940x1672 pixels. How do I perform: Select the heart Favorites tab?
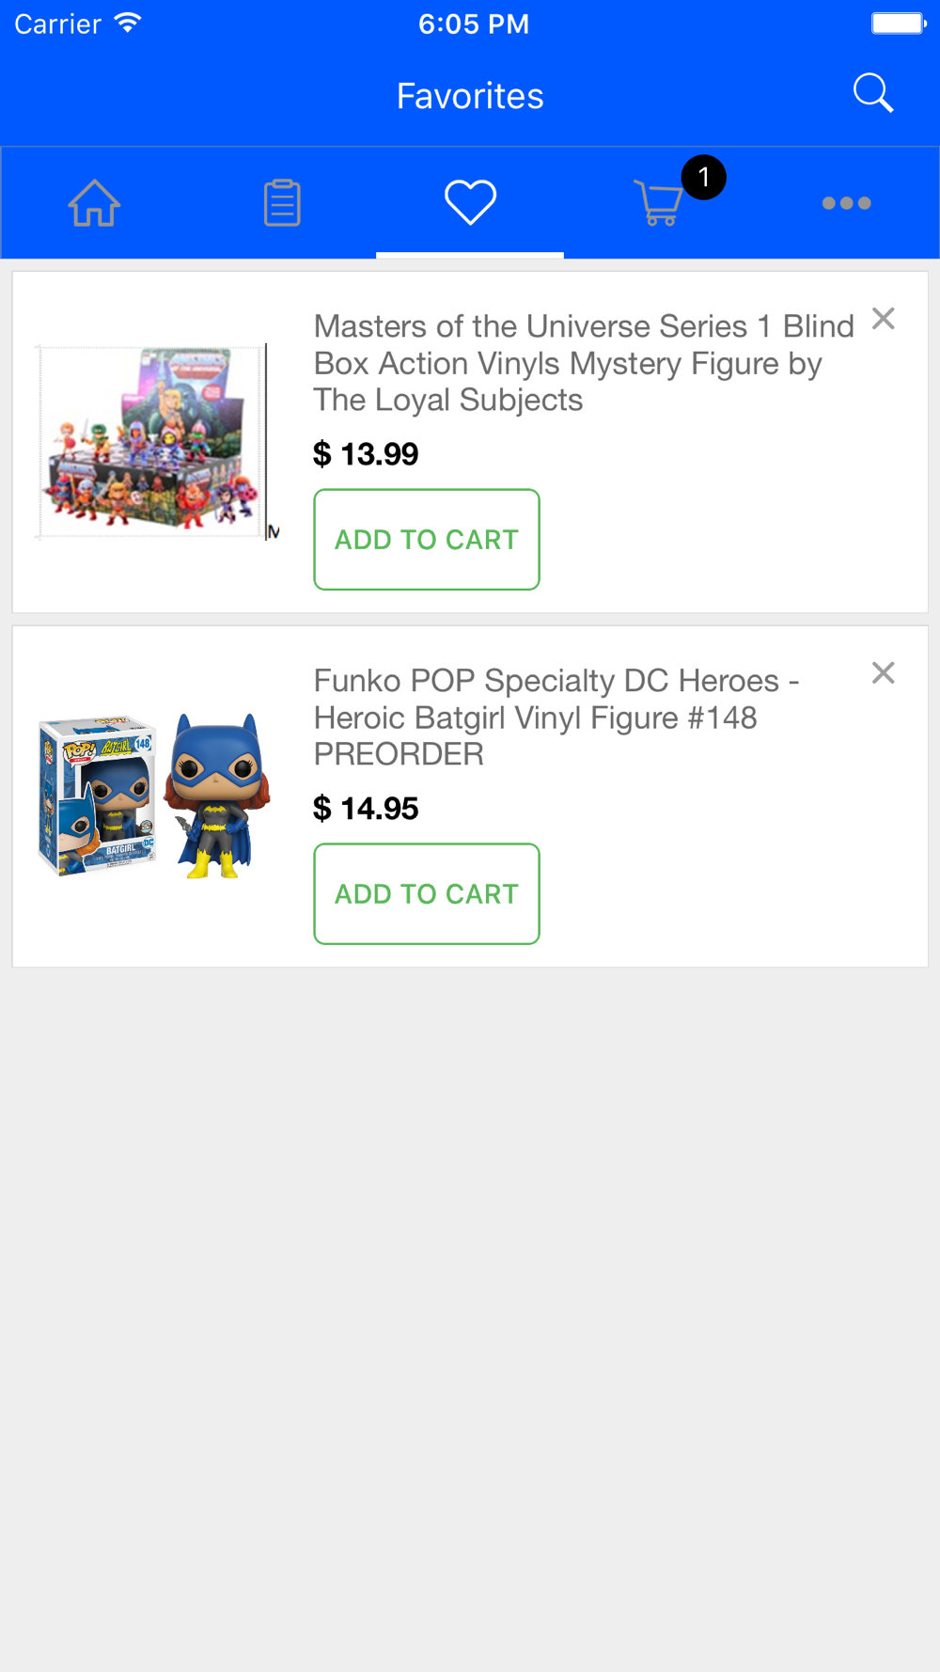pos(470,203)
